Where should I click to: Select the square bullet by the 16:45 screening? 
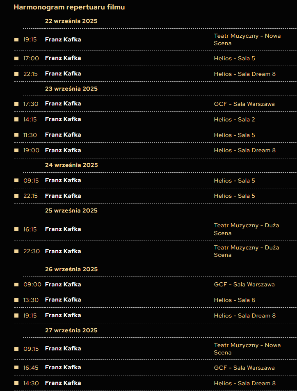[16, 368]
